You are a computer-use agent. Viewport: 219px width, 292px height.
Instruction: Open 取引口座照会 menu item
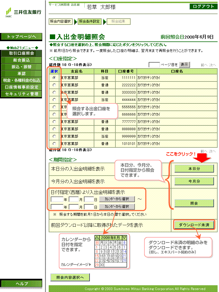coord(21,54)
